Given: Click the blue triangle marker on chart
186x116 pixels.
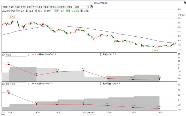Looking at the screenshot, I should point(104,52).
